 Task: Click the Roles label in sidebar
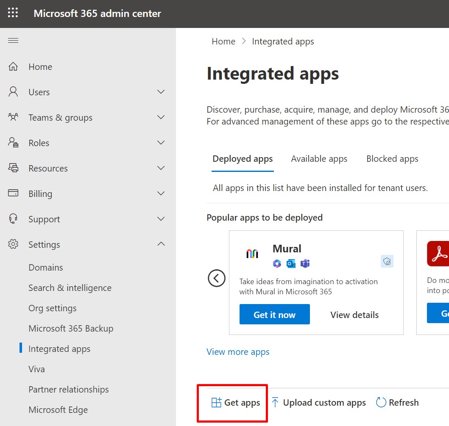[39, 143]
